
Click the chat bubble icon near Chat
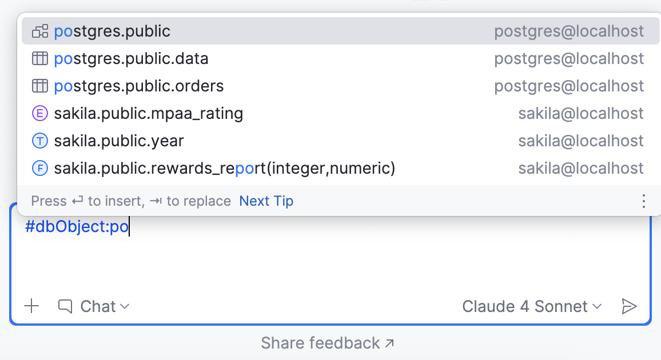pyautogui.click(x=65, y=306)
